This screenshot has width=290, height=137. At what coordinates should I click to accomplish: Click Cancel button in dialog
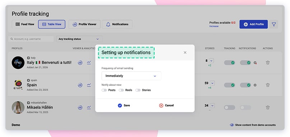[166, 105]
